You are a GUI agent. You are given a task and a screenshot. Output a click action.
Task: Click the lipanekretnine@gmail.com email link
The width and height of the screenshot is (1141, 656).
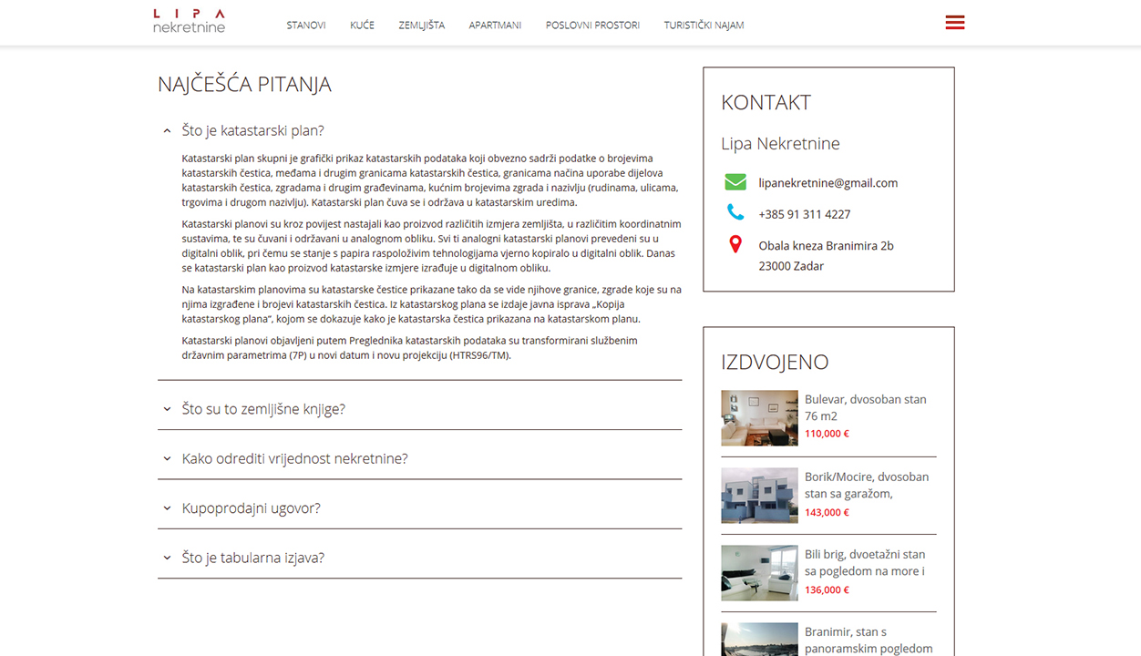828,183
